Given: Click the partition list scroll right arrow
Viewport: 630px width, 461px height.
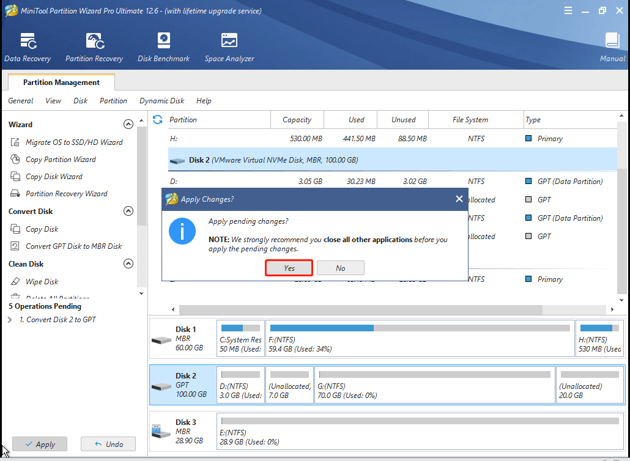Looking at the screenshot, I should click(x=612, y=309).
